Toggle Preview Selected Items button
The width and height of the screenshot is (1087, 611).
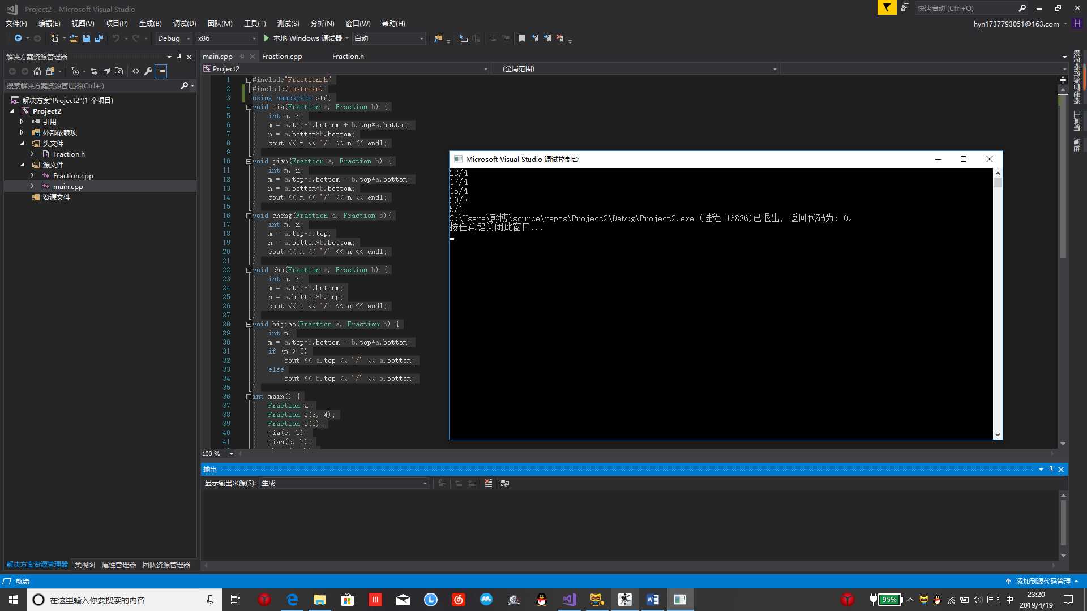(x=161, y=71)
